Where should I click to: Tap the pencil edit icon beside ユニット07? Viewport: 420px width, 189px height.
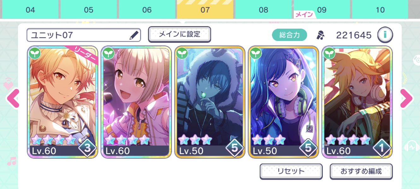(x=134, y=35)
